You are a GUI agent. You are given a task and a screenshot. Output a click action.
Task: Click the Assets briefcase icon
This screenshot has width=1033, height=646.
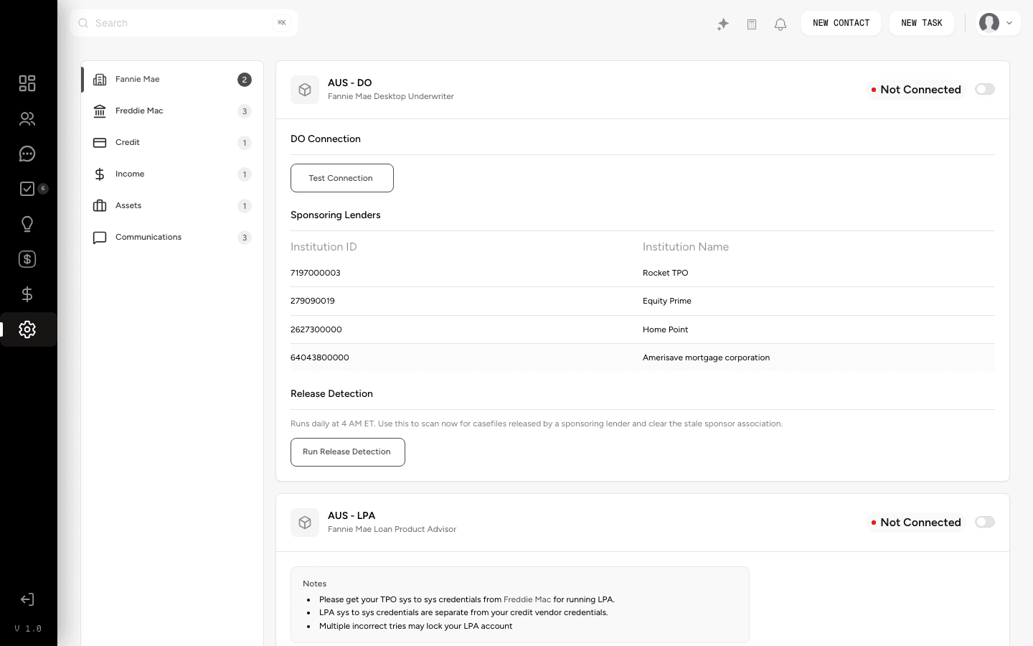point(100,206)
